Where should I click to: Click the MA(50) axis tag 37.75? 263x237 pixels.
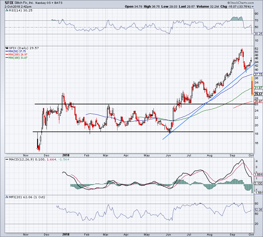pos(258,74)
